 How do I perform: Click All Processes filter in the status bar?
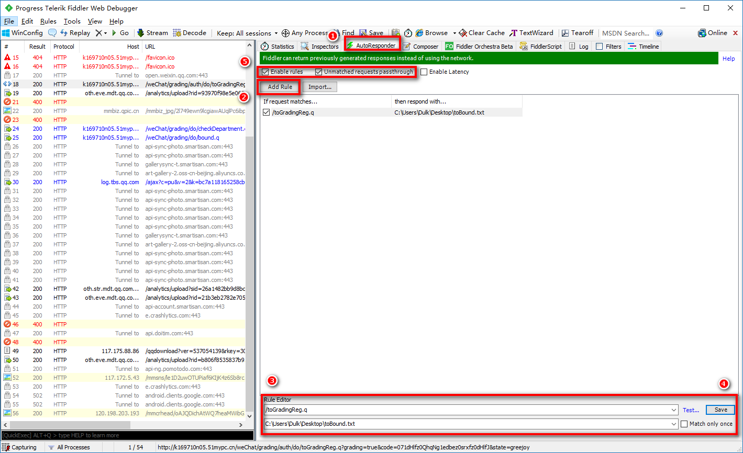click(69, 447)
